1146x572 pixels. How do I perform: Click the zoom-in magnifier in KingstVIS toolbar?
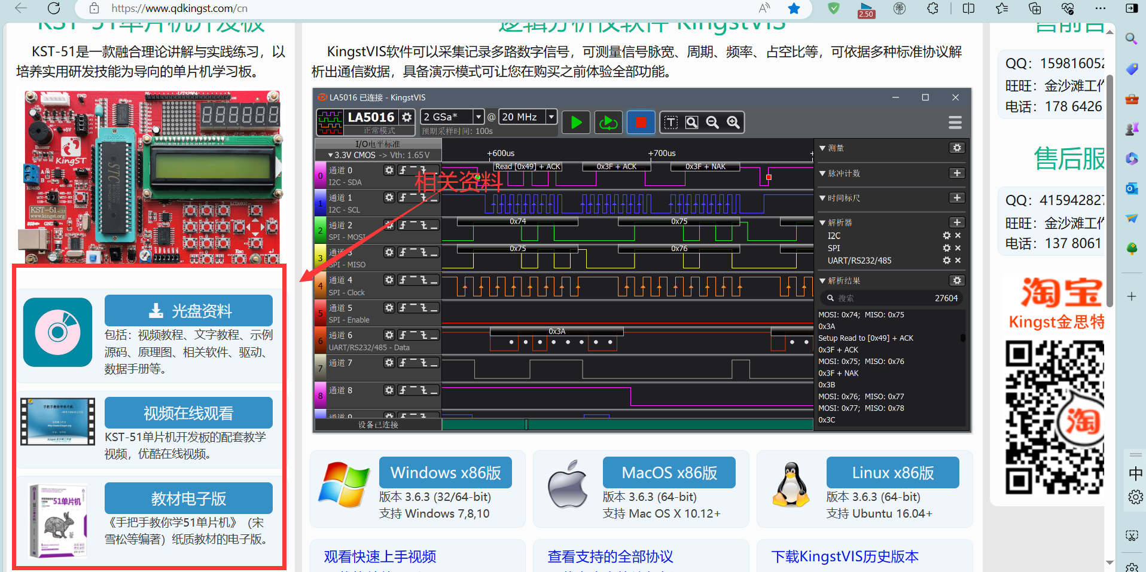pos(733,123)
